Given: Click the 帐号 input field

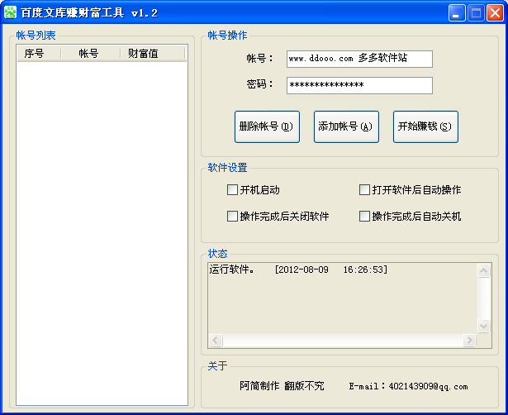Looking at the screenshot, I should tap(359, 59).
